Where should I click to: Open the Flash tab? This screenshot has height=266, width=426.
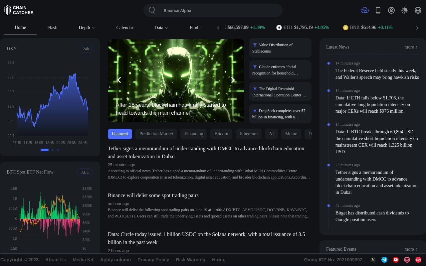click(x=52, y=28)
